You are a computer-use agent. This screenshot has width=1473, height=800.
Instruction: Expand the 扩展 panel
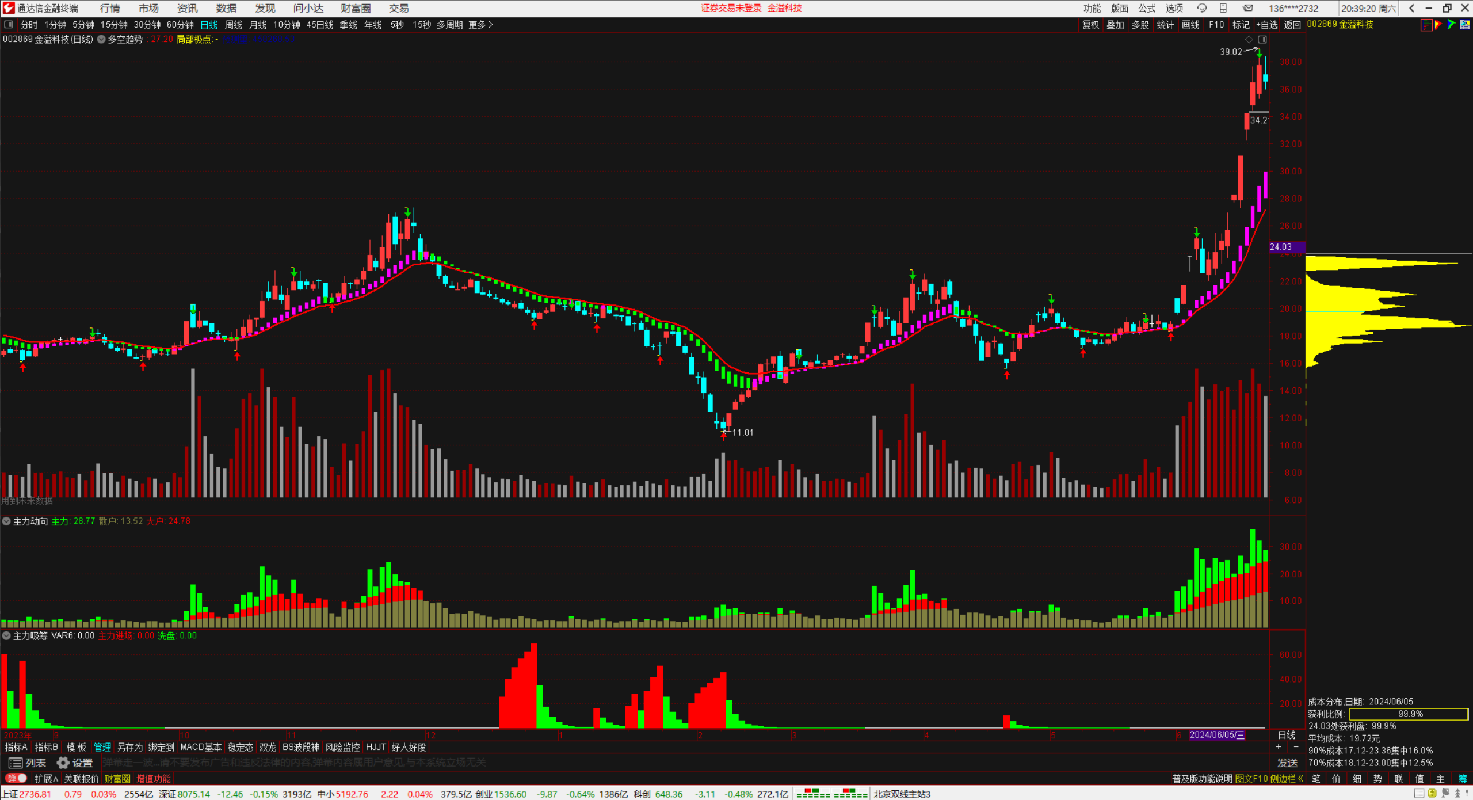pyautogui.click(x=46, y=779)
